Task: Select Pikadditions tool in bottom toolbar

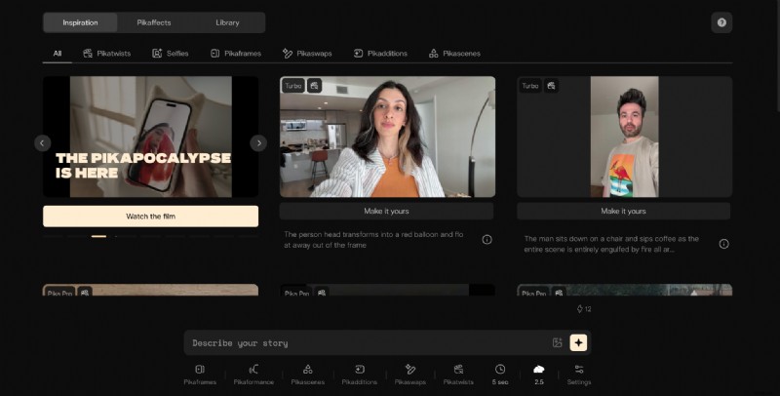Action: tap(360, 375)
